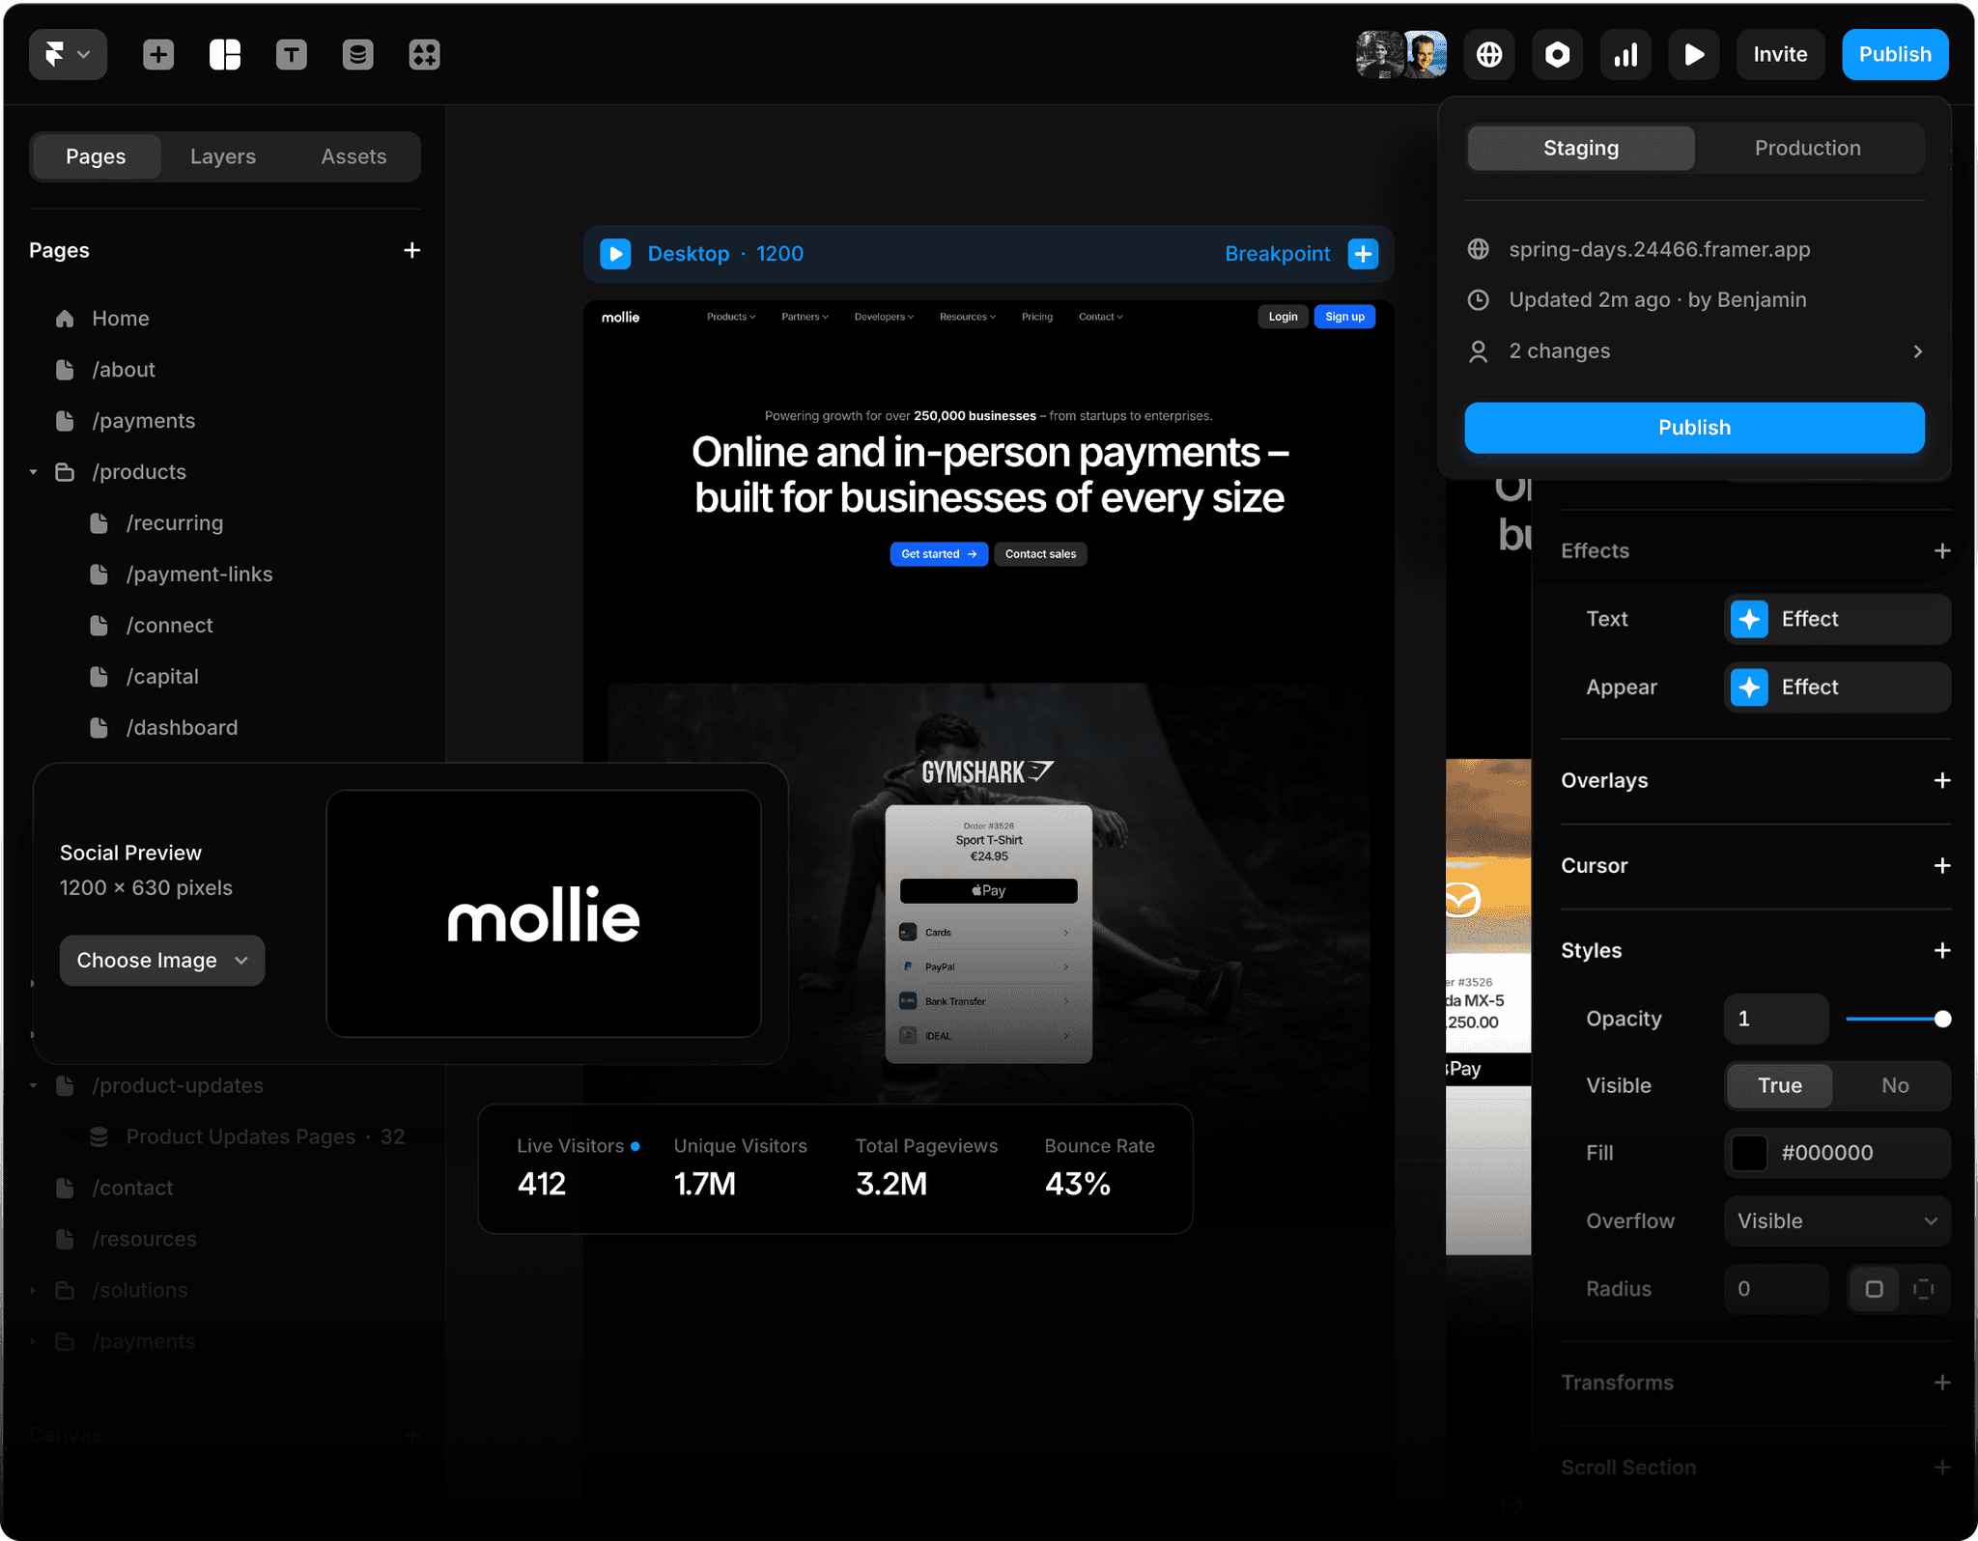This screenshot has height=1541, width=1978.
Task: Open the Layout tool in top toolbar
Action: 225,55
